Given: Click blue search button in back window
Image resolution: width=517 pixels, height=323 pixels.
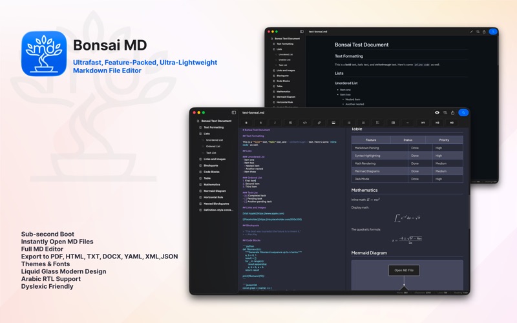Looking at the screenshot, I should [x=492, y=32].
